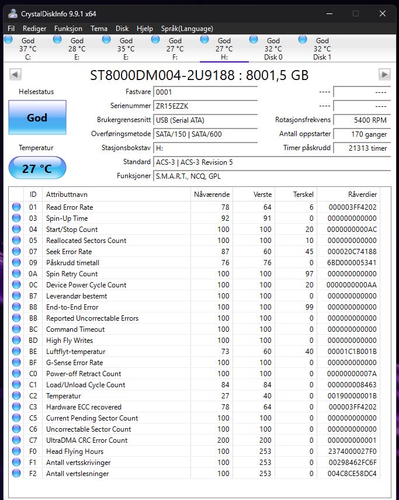Click the blue orb next to UltraDMA CRC Error Count
Viewport: 399px width, 500px height.
pyautogui.click(x=16, y=440)
